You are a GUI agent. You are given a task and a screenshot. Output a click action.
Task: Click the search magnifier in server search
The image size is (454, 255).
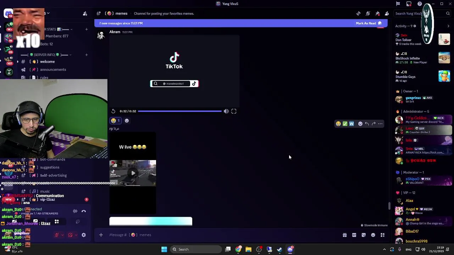pyautogui.click(x=448, y=13)
